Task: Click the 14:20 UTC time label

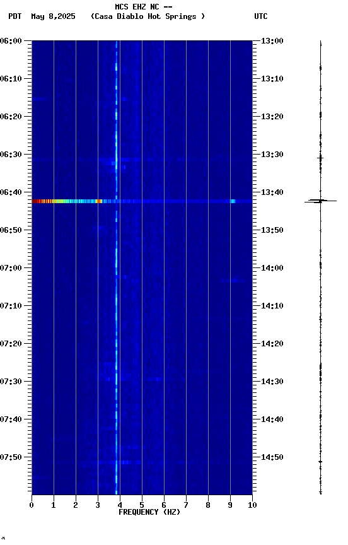Action: point(272,344)
